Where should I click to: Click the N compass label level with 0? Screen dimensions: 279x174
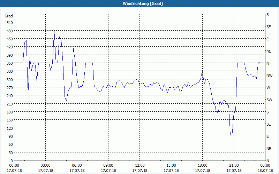tap(267, 161)
